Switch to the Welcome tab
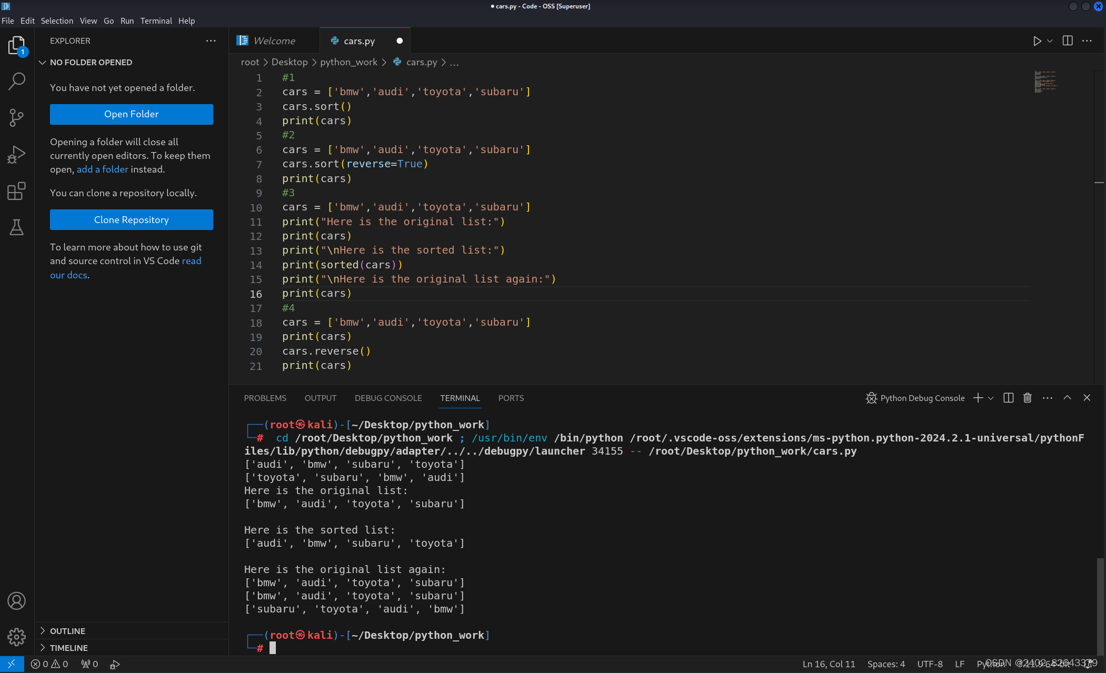Screen dimensions: 1106x673 (x=274, y=41)
